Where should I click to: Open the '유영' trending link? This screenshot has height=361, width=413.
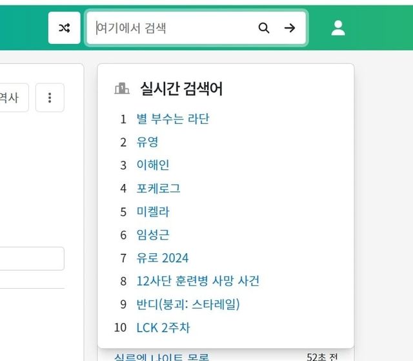point(147,142)
